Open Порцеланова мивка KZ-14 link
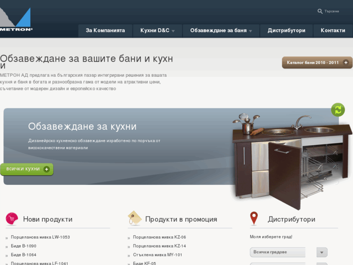Image resolution: width=353 pixels, height=265 pixels. tap(159, 246)
